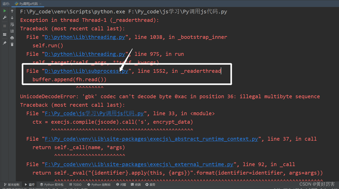
Task: Clear console with the trash icon
Action: click(12, 44)
